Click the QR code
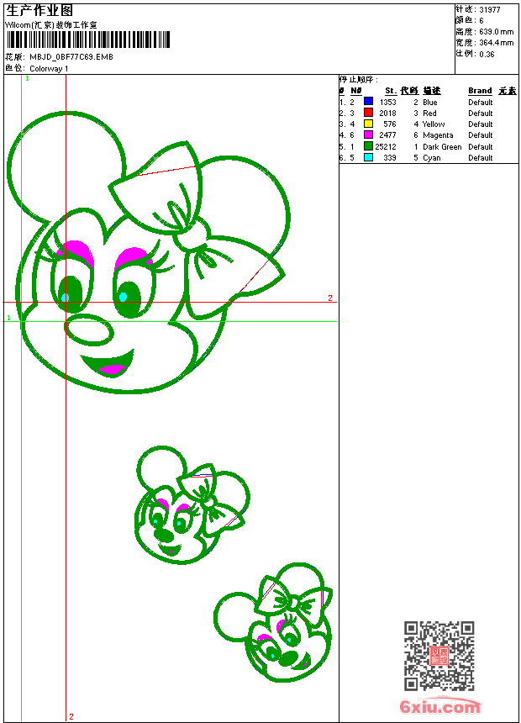 [439, 655]
